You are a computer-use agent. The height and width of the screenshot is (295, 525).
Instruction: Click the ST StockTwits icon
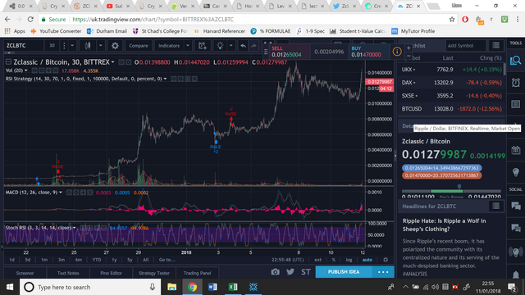(x=305, y=272)
